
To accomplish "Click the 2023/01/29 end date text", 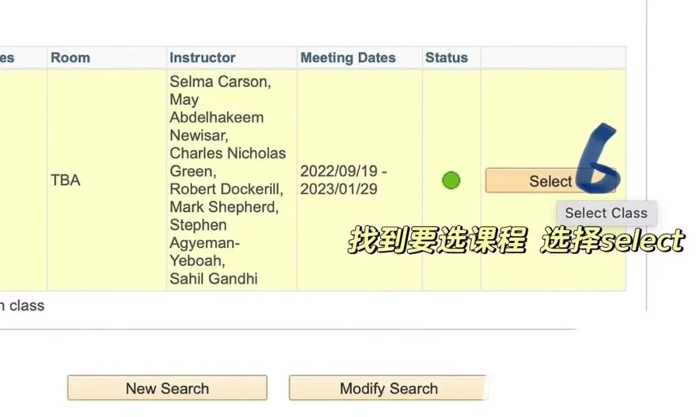I will [338, 189].
